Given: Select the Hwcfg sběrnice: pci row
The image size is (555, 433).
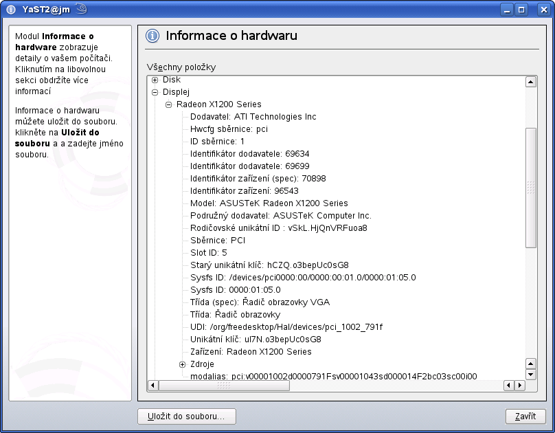Looking at the screenshot, I should [x=229, y=129].
